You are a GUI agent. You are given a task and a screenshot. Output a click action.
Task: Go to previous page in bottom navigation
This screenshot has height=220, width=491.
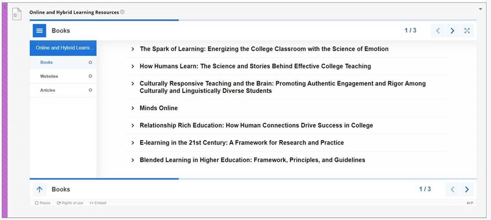452,189
